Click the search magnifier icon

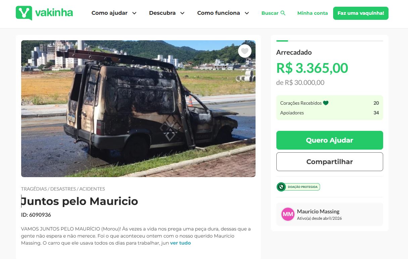pyautogui.click(x=283, y=13)
